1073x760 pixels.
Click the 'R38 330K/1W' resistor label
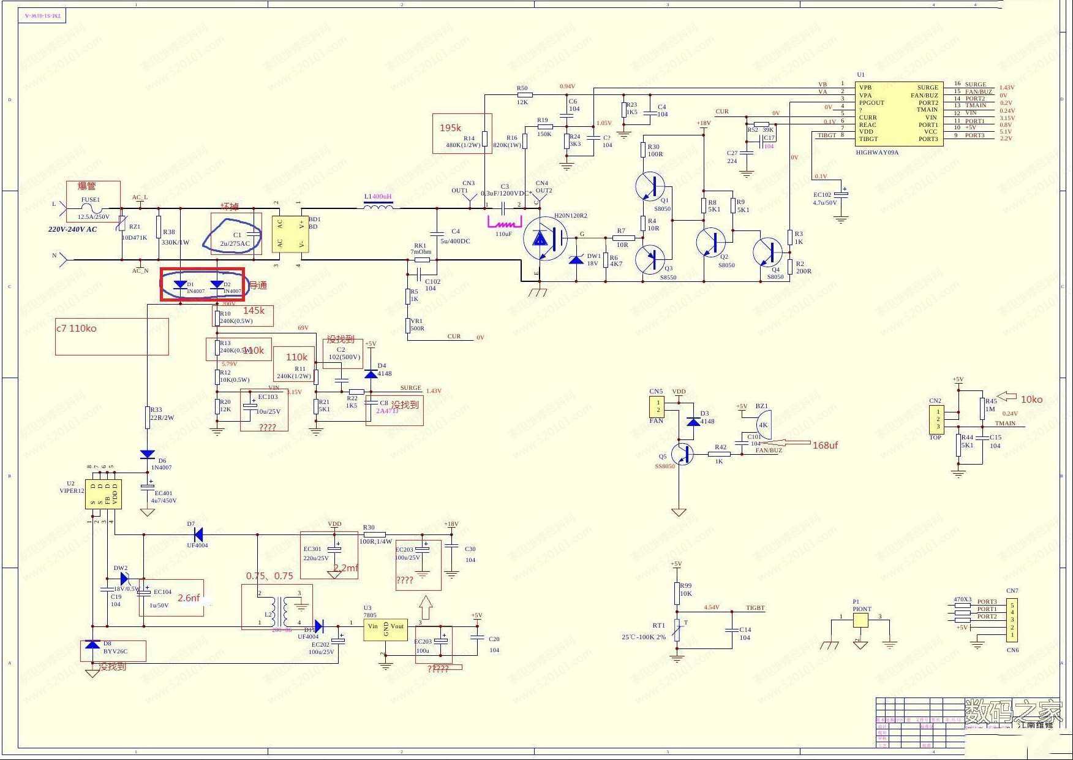pyautogui.click(x=175, y=237)
